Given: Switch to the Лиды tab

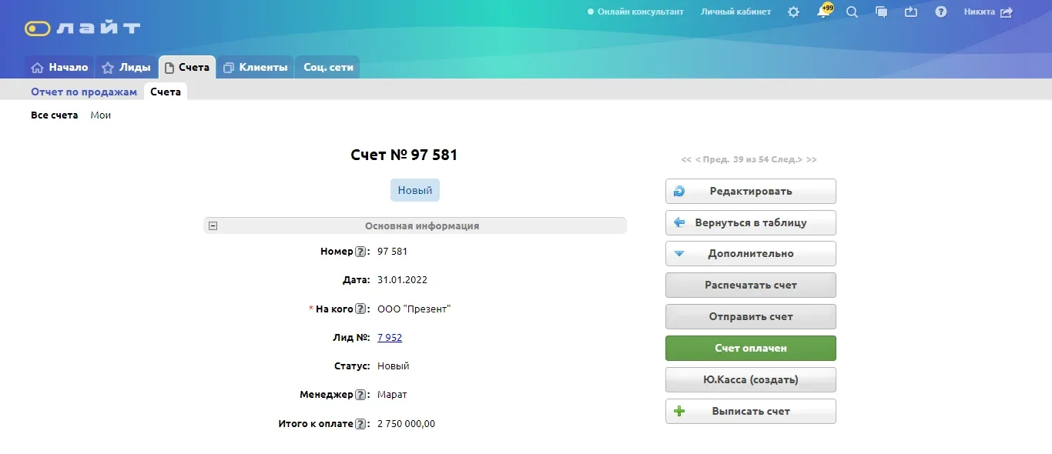Looking at the screenshot, I should tap(126, 68).
